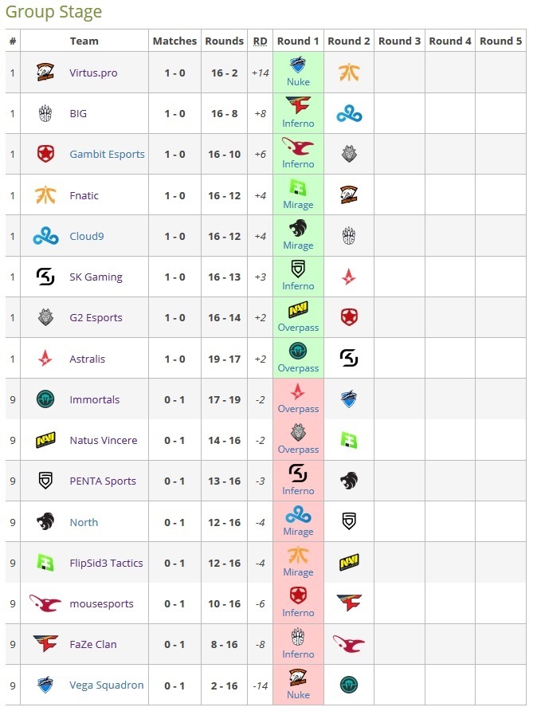This screenshot has height=711, width=537.
Task: Click the Immortals logo in Vega Squadron's Round 2 cell
Action: (x=349, y=685)
